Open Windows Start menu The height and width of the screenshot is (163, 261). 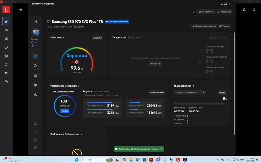76,160
